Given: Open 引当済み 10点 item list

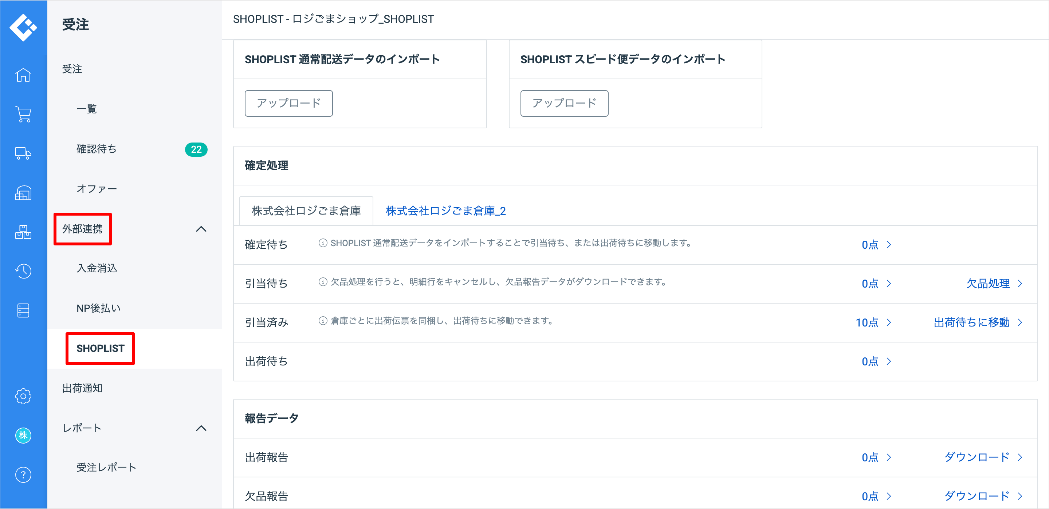Looking at the screenshot, I should pos(873,322).
